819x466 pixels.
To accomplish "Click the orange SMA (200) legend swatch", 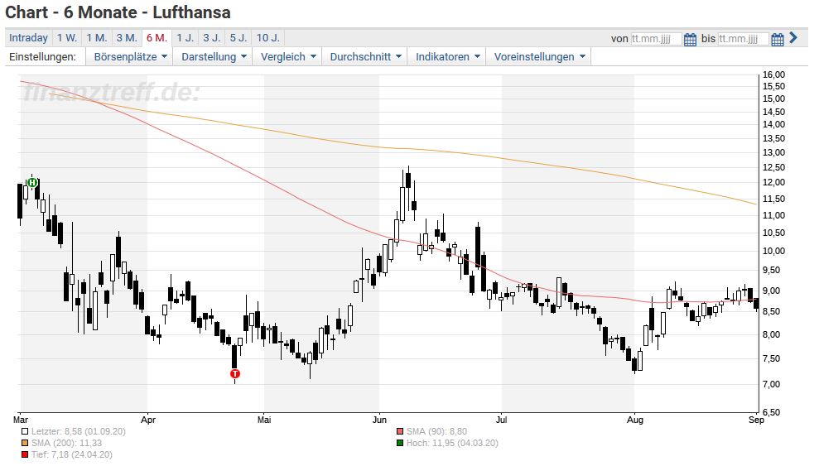I will (25, 443).
